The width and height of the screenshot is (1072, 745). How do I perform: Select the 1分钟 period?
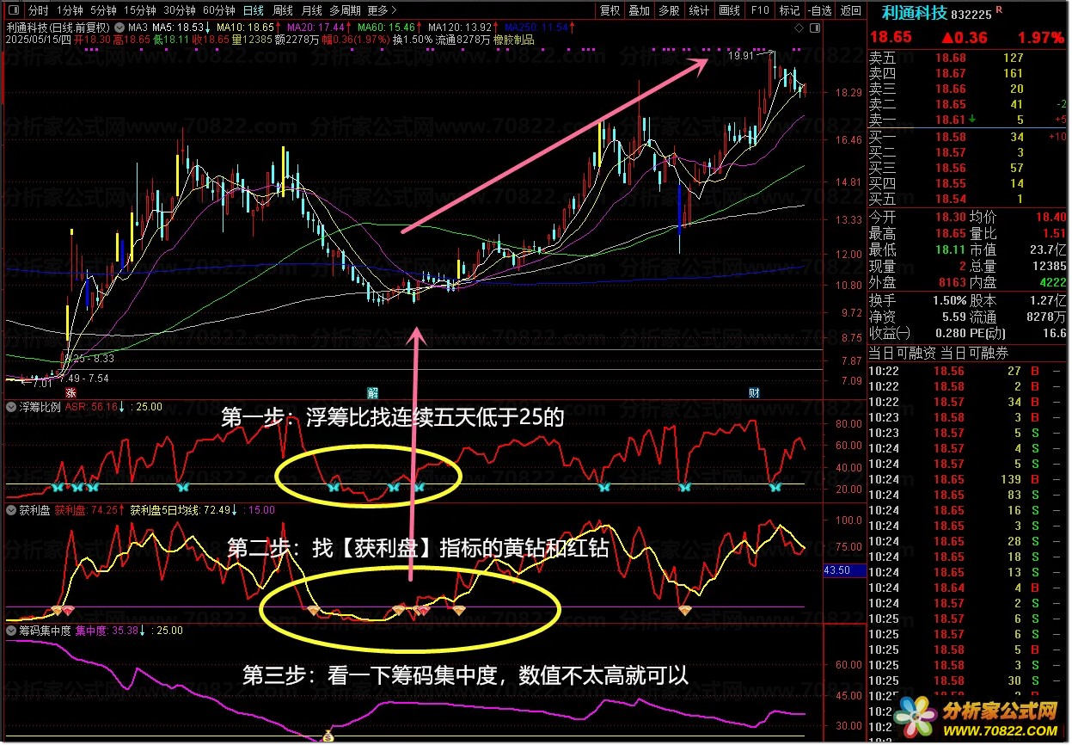click(70, 11)
